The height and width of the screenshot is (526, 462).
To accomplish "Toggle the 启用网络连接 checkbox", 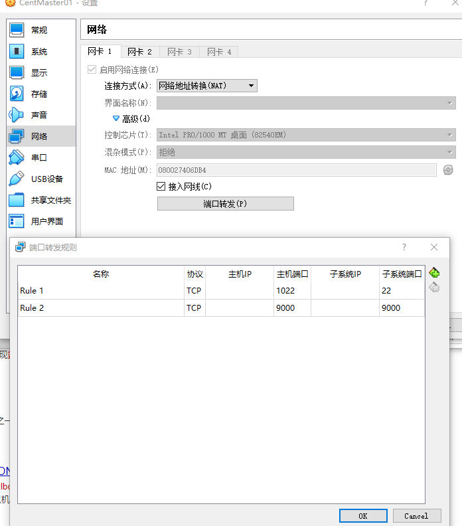I will 92,70.
